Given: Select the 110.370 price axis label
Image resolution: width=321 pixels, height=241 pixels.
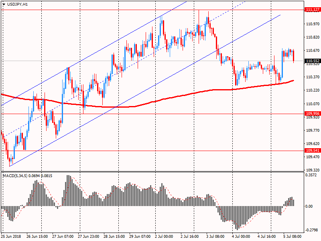Looking at the screenshot, I should [x=313, y=77].
